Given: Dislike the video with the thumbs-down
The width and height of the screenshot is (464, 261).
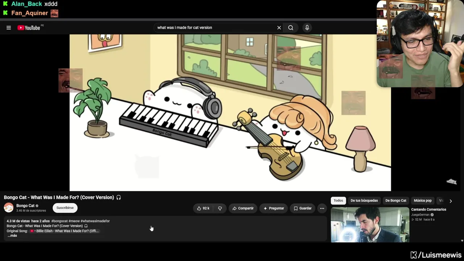Looking at the screenshot, I should tap(220, 208).
